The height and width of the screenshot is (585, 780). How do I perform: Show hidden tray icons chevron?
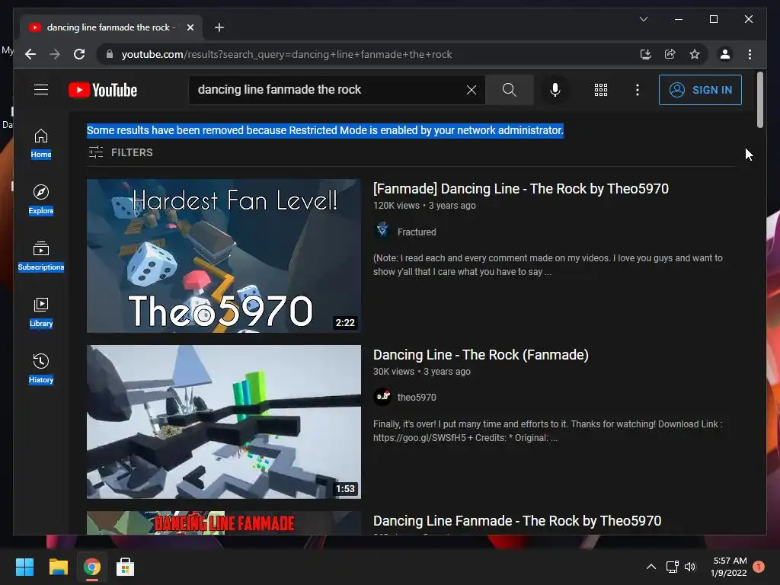click(x=651, y=567)
